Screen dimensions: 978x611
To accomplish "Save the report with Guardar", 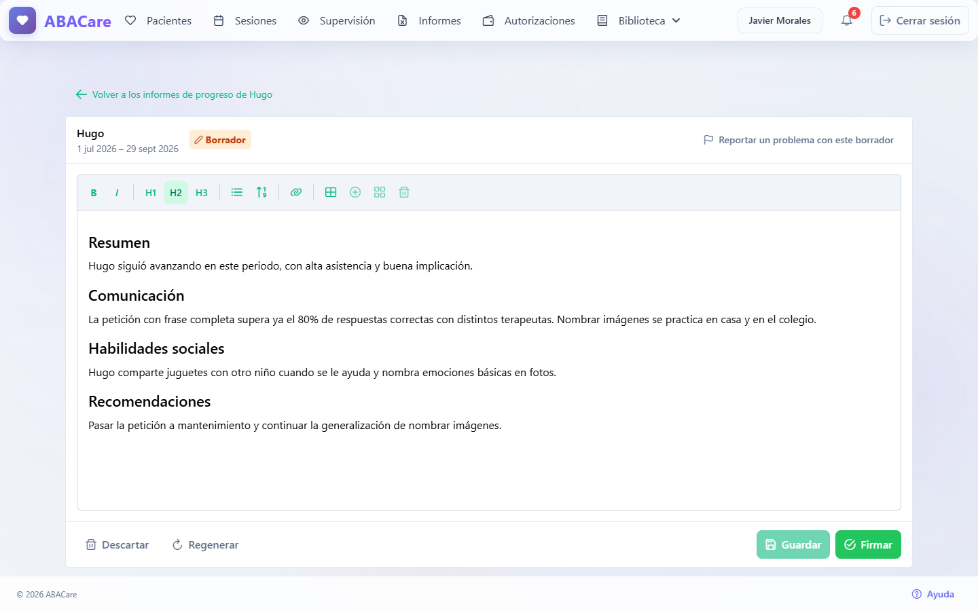I will 793,544.
